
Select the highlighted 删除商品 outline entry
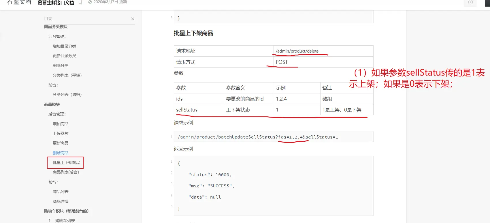pyautogui.click(x=61, y=153)
